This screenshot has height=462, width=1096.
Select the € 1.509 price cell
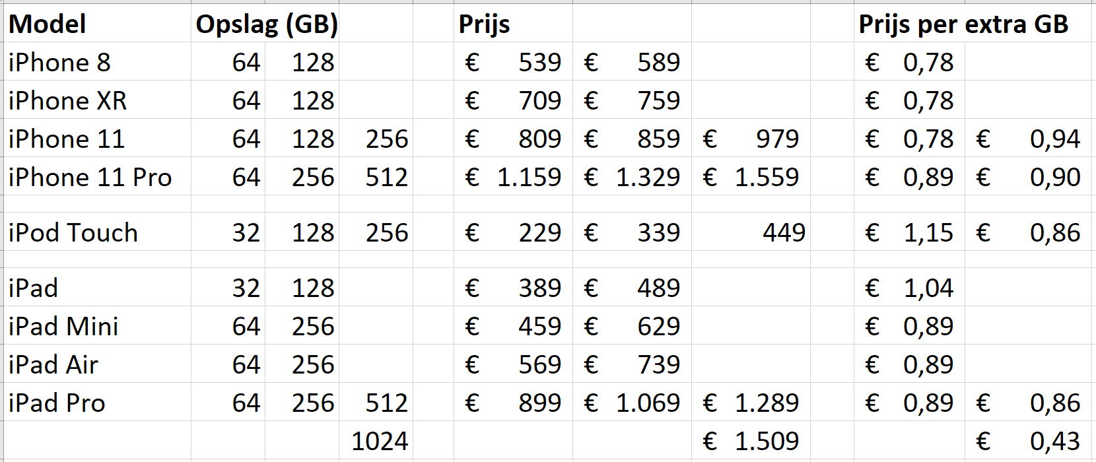[x=751, y=442]
